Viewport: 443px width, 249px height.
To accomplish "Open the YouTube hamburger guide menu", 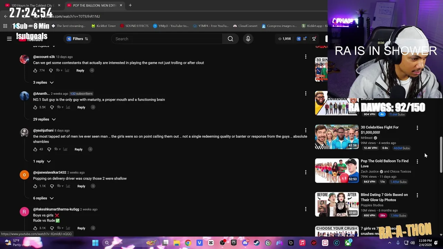I will pyautogui.click(x=9, y=39).
